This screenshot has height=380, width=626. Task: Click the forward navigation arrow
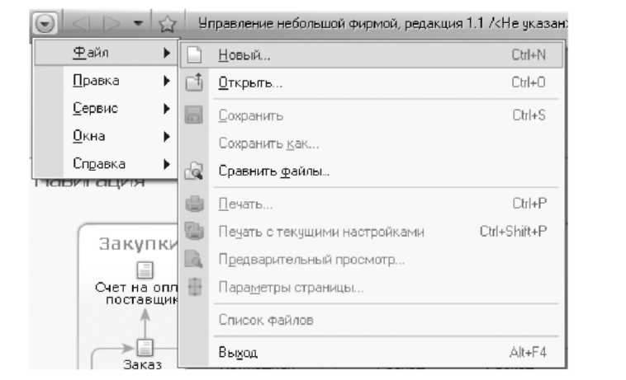point(111,24)
